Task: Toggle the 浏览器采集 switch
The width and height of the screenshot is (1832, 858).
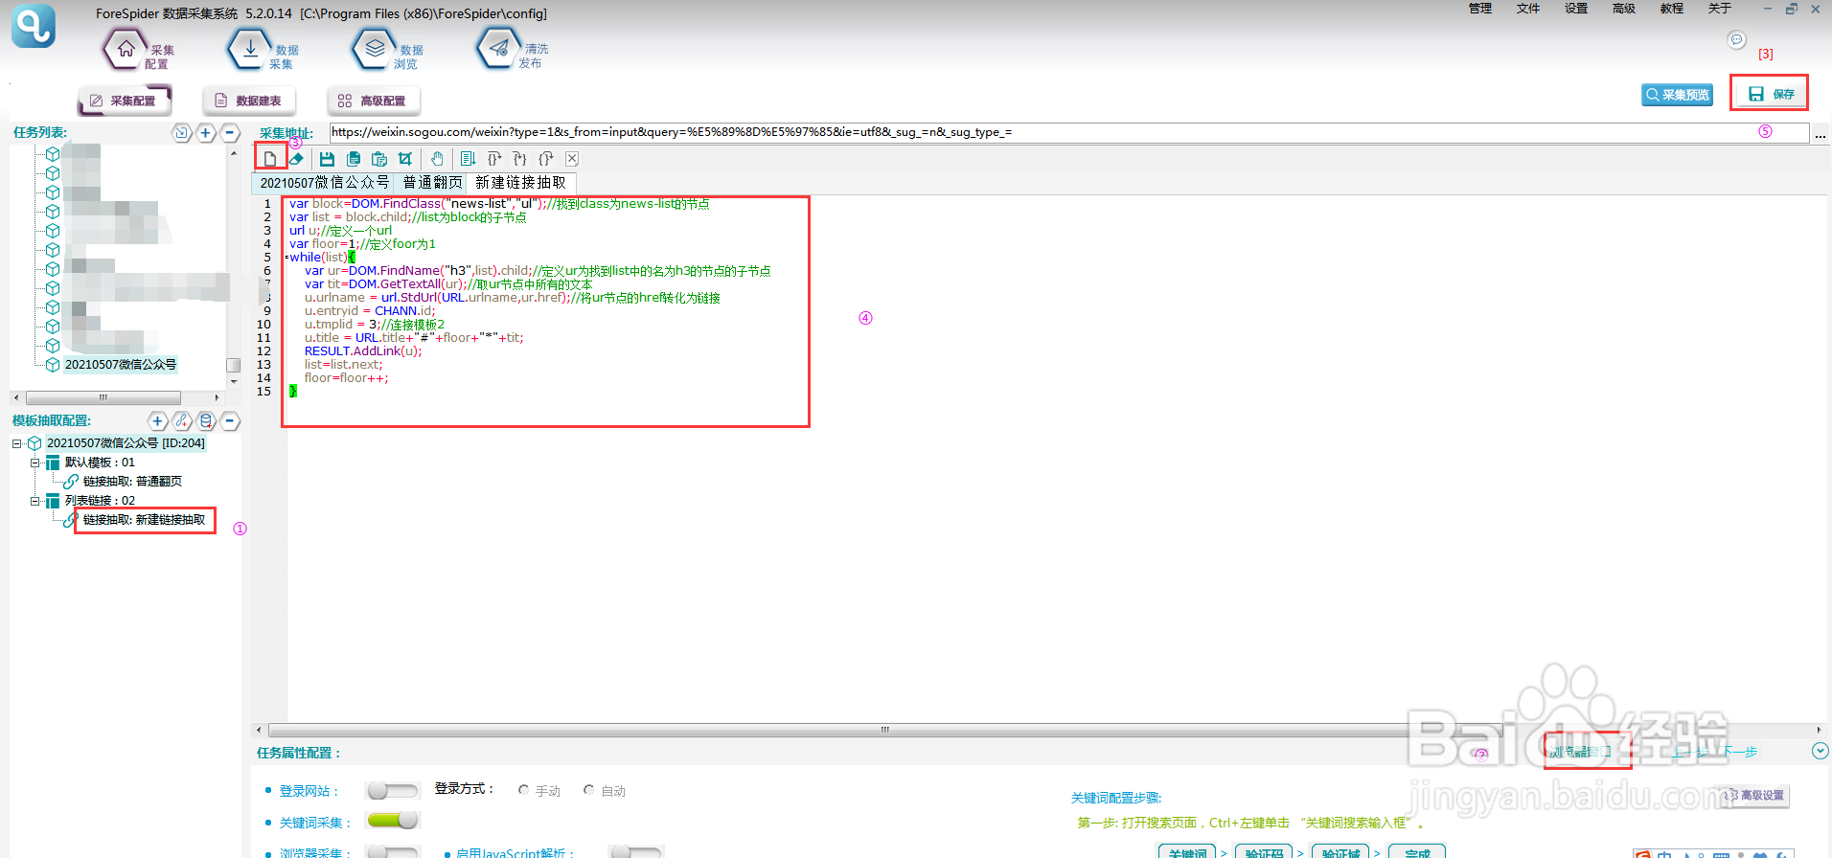Action: (x=393, y=850)
